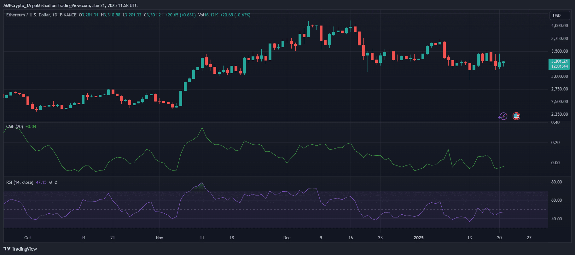
Task: Click the RSI 40.00 axis label
Action: [556, 219]
